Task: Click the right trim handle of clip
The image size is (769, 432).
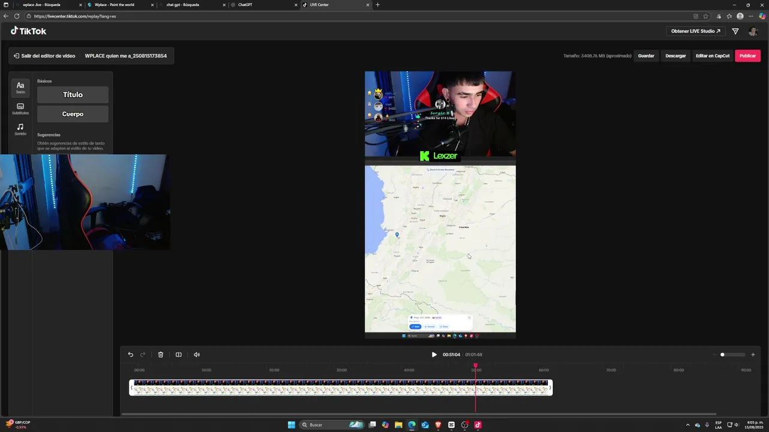Action: pos(550,388)
